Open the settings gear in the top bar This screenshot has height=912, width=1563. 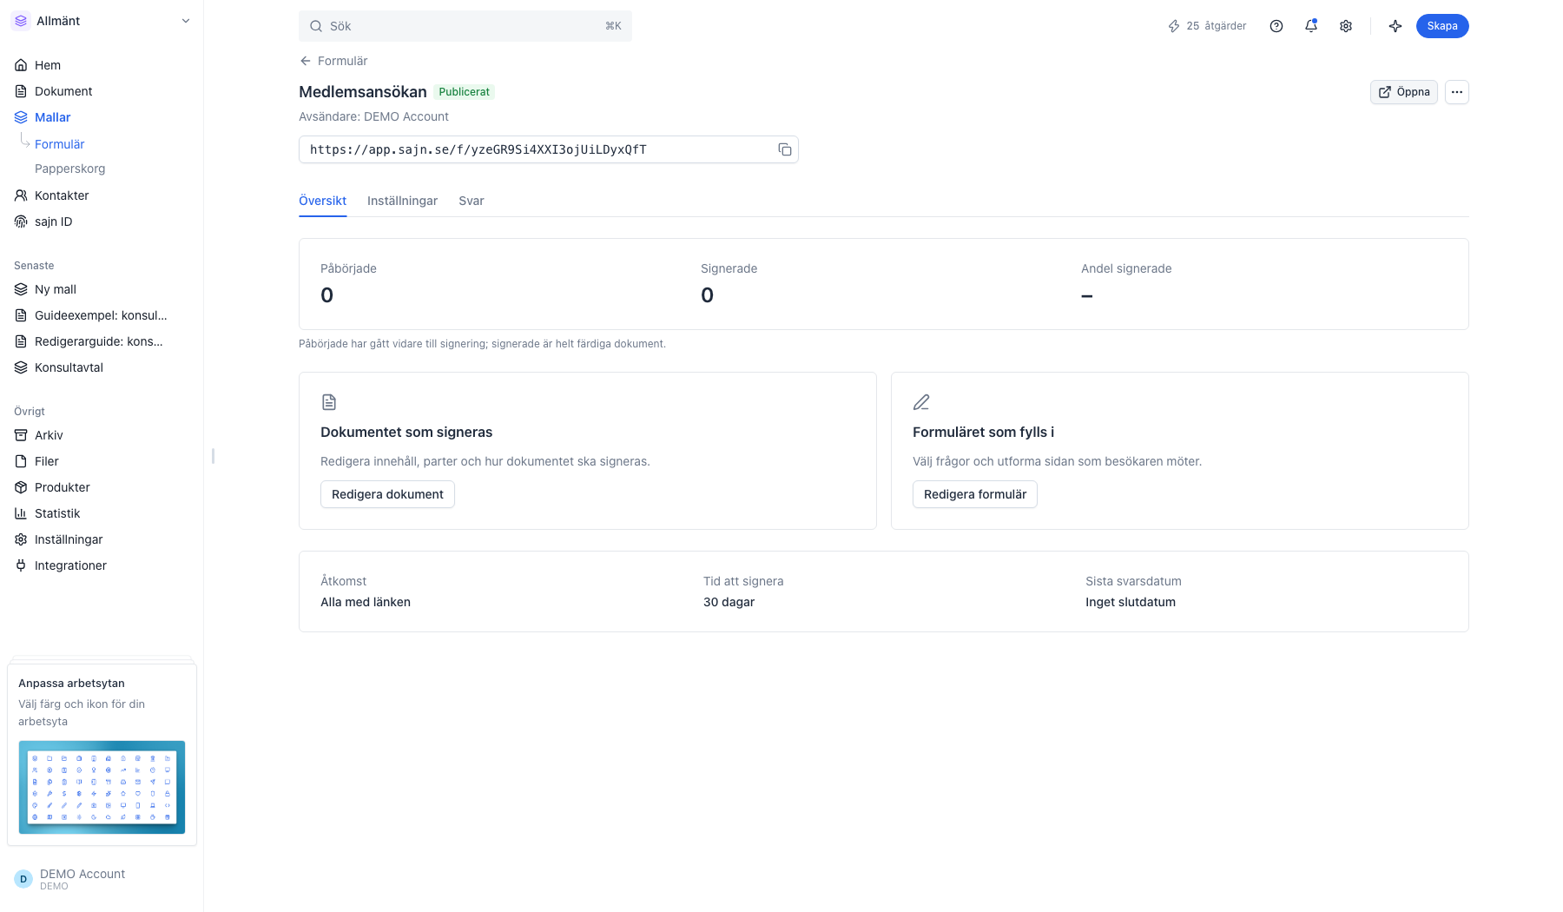pos(1346,26)
